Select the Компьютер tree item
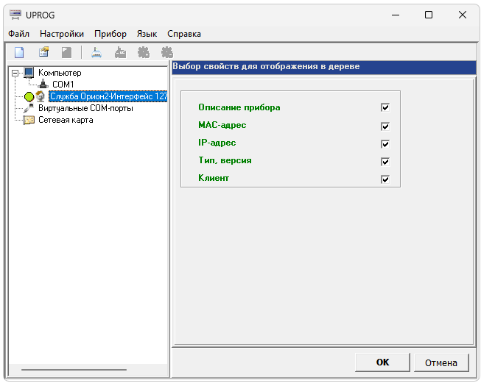The height and width of the screenshot is (386, 481). click(x=60, y=73)
